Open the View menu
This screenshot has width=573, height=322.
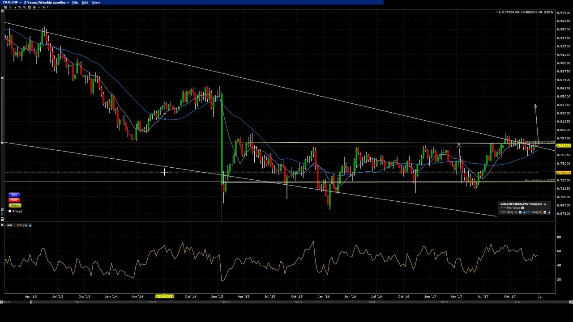coord(96,2)
